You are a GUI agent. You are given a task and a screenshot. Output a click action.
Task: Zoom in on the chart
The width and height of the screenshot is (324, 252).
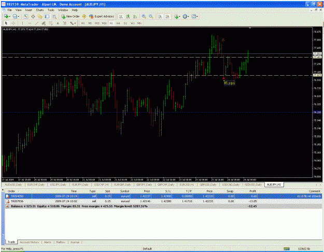[x=144, y=16]
